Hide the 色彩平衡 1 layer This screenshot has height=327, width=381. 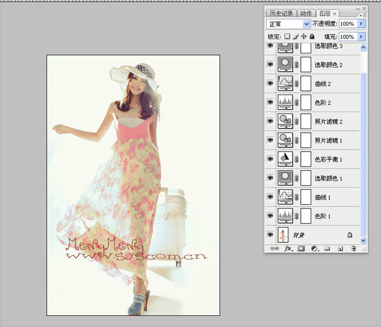(270, 159)
